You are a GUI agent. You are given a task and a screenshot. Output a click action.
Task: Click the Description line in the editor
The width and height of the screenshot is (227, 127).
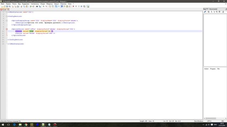tap(45, 23)
